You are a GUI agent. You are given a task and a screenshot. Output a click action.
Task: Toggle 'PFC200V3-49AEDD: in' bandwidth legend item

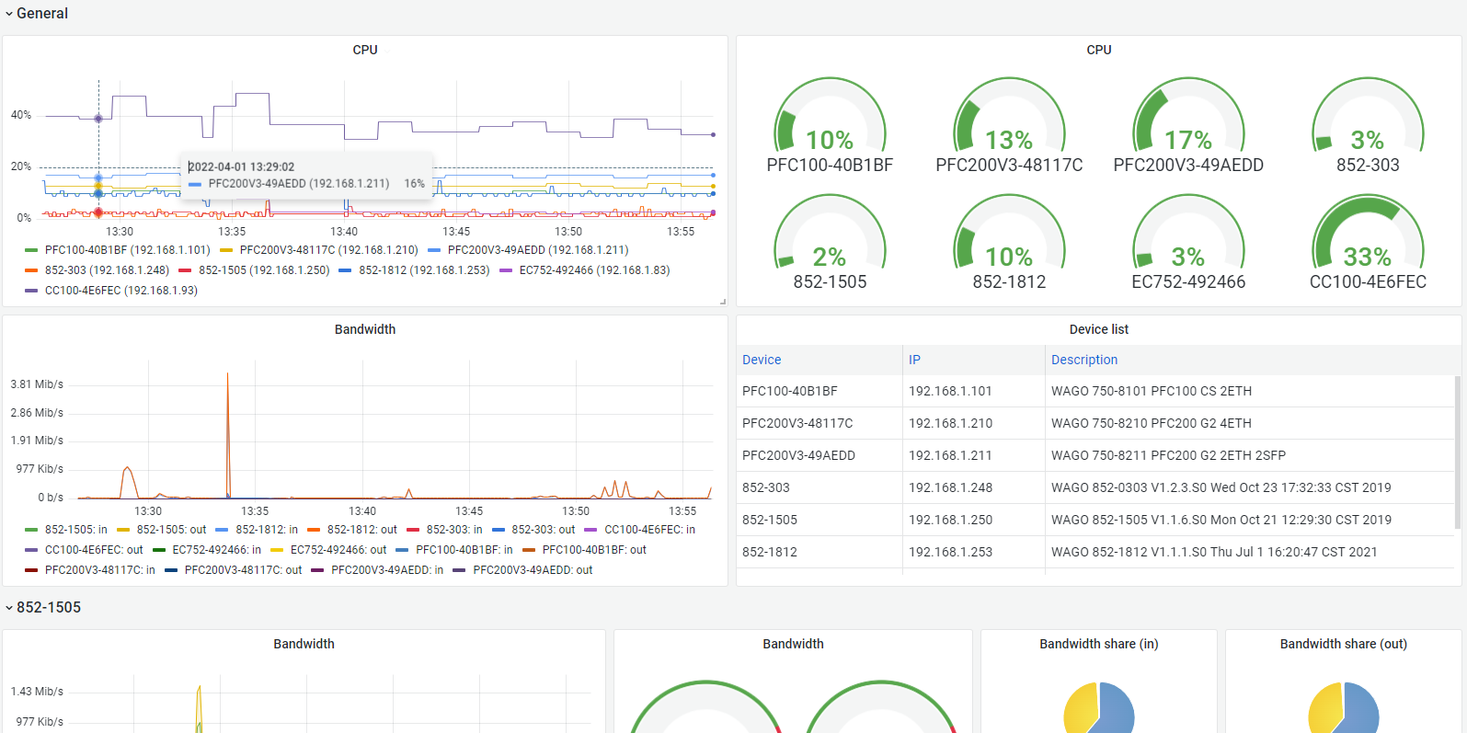tap(377, 570)
